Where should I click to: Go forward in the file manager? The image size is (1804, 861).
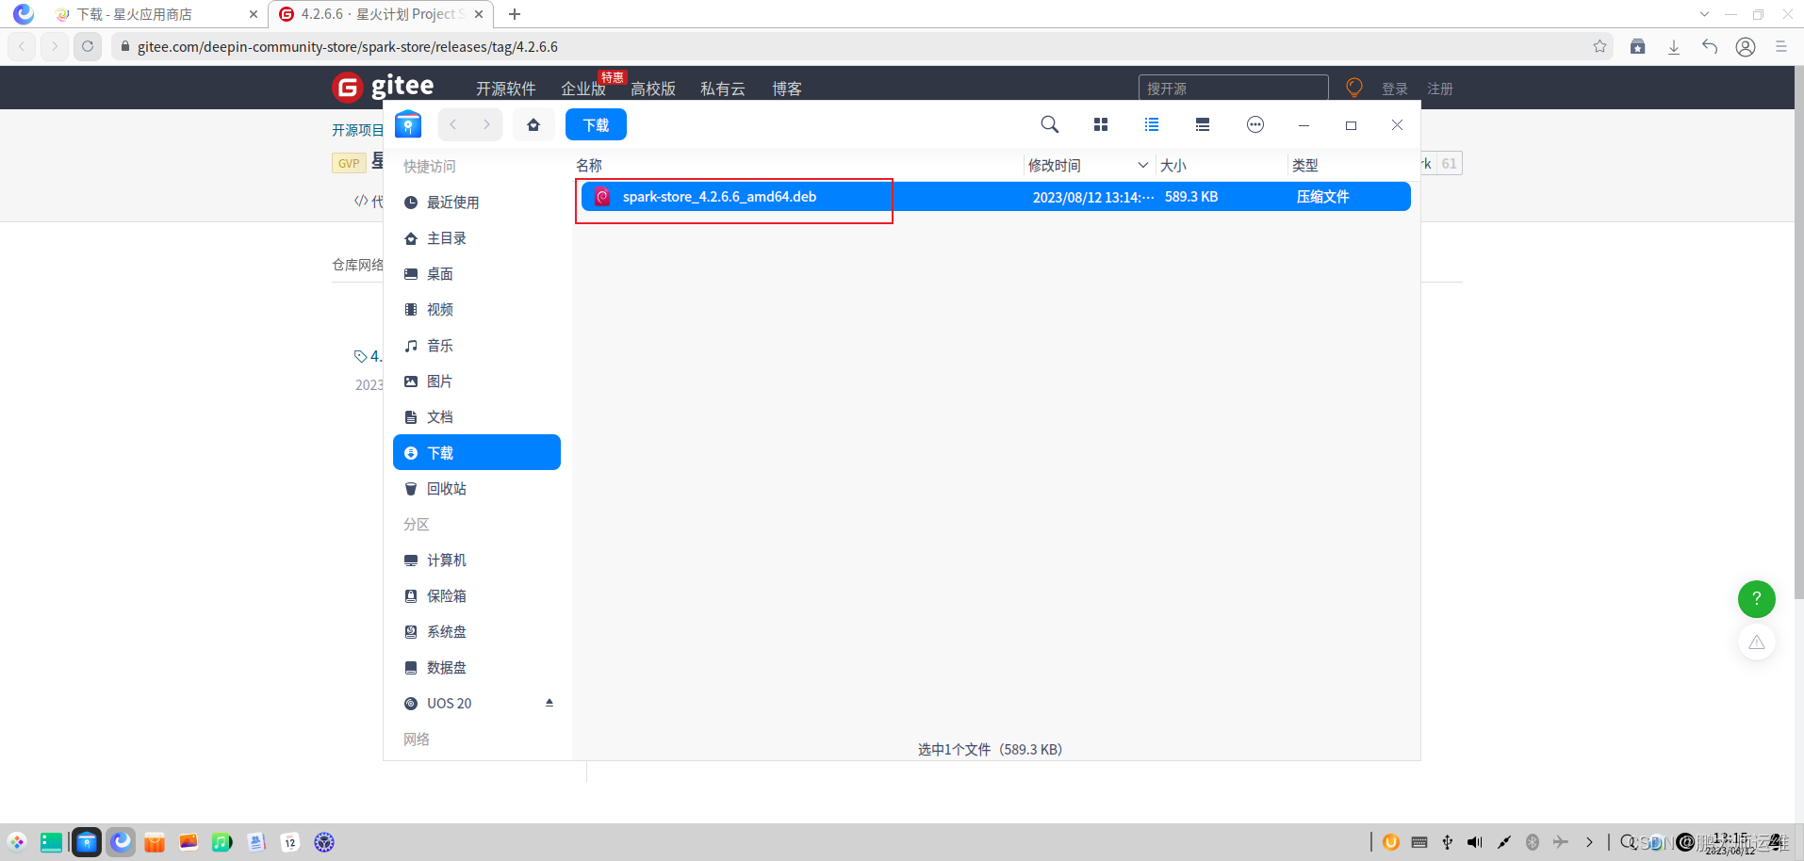pyautogui.click(x=486, y=124)
